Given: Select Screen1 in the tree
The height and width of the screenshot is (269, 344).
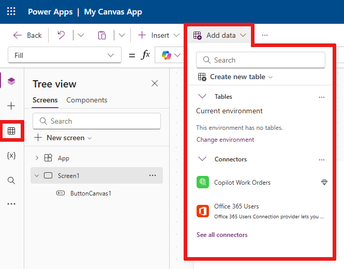Looking at the screenshot, I should click(97, 175).
